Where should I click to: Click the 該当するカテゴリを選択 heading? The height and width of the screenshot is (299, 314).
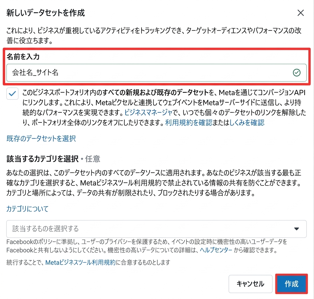(x=42, y=159)
